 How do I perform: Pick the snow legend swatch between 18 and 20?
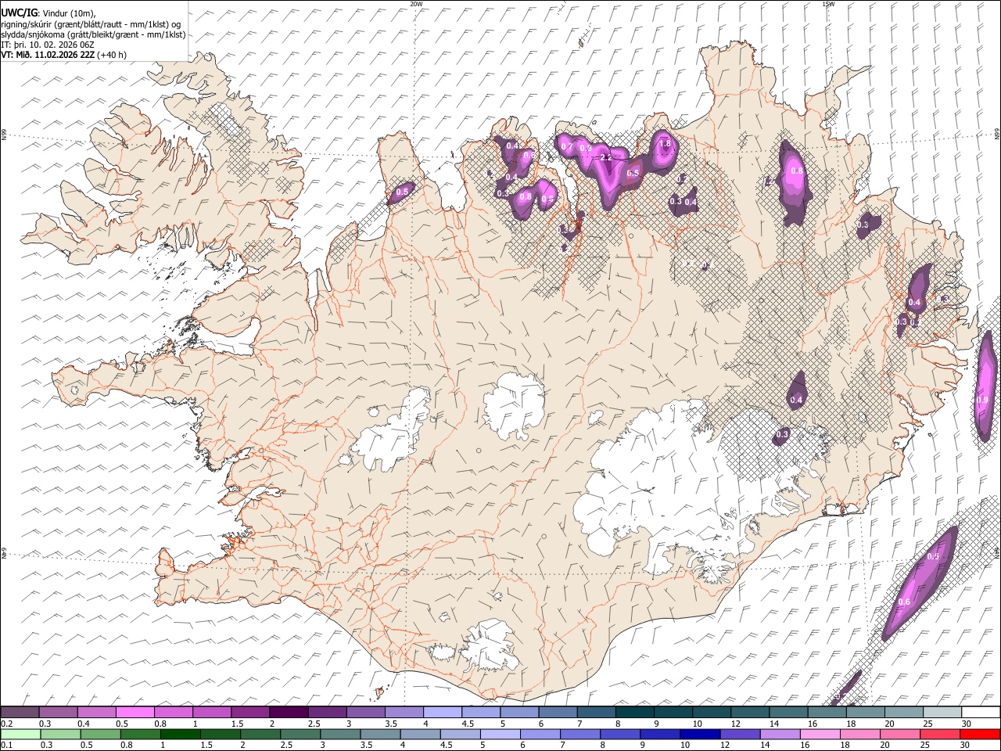tap(864, 712)
